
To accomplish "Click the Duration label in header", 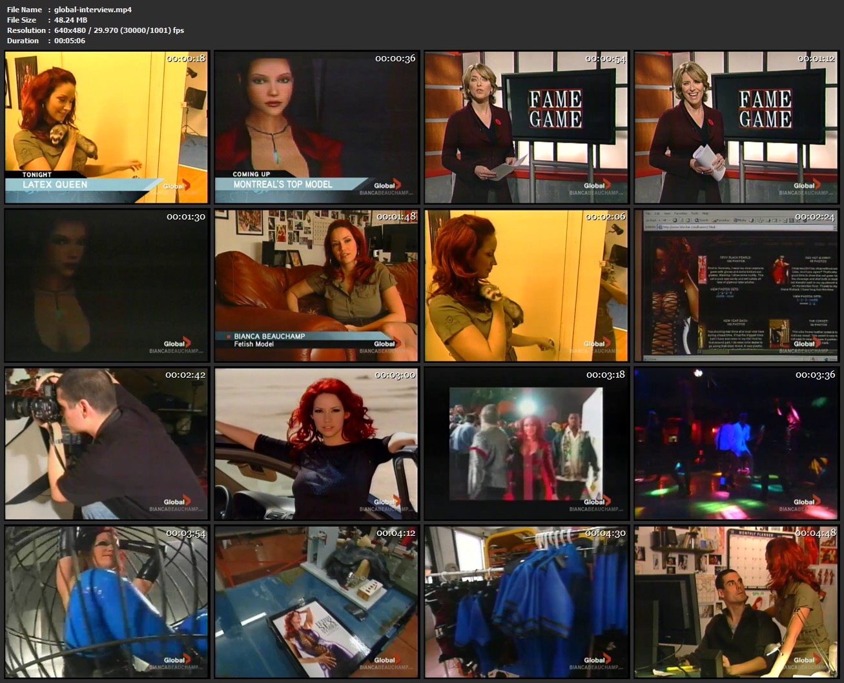I will coord(23,41).
